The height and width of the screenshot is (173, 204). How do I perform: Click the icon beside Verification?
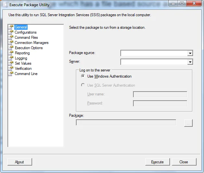pos(11,69)
